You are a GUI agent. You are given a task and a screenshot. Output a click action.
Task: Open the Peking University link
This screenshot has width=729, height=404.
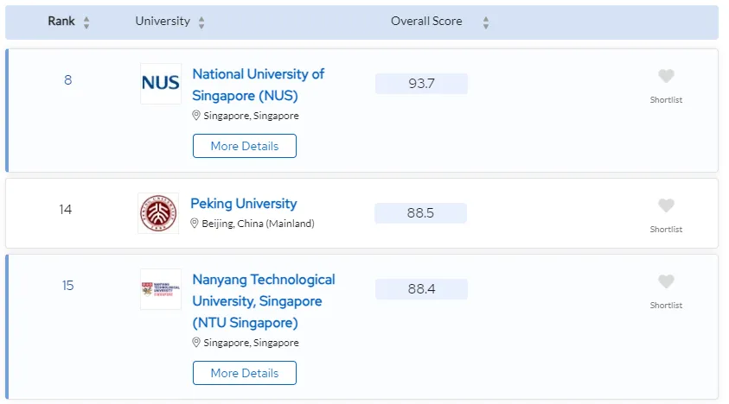tap(243, 204)
